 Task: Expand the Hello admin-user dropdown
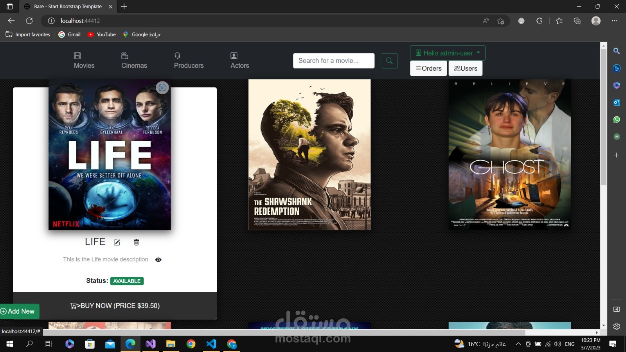448,53
